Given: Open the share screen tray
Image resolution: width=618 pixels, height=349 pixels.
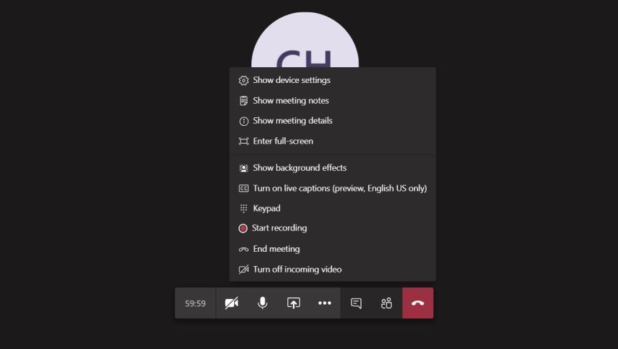Looking at the screenshot, I should tap(294, 303).
